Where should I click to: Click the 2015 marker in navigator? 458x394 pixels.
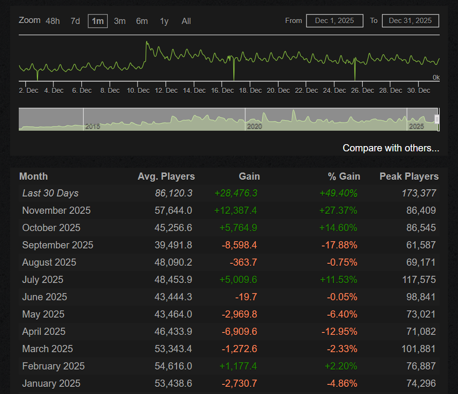(92, 126)
